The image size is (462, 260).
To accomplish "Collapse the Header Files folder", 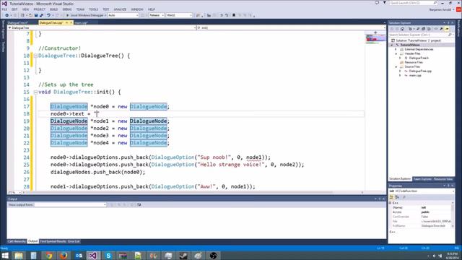I will (x=396, y=53).
